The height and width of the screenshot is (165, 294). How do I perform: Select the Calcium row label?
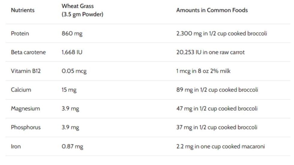point(21,90)
